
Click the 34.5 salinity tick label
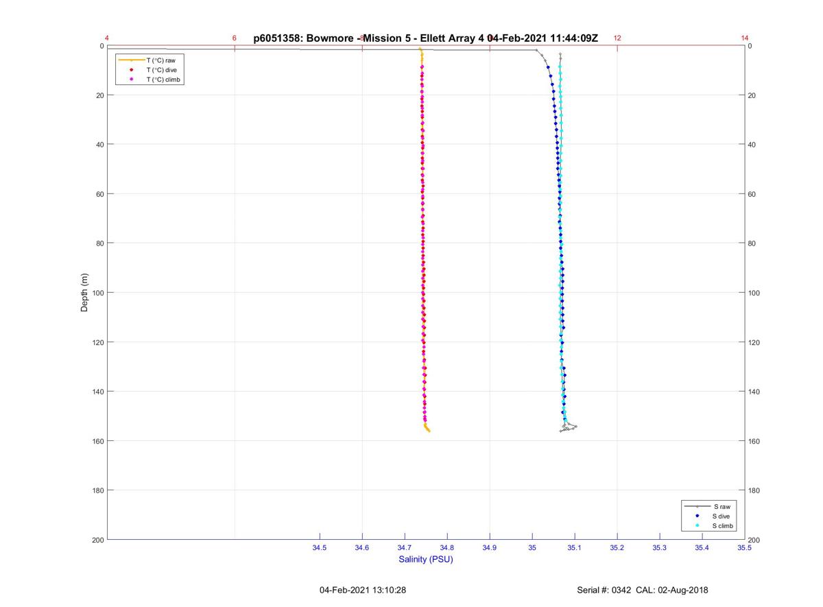pos(320,547)
